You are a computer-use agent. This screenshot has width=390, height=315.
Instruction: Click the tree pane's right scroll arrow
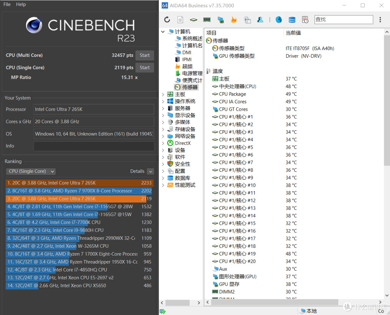(x=199, y=303)
